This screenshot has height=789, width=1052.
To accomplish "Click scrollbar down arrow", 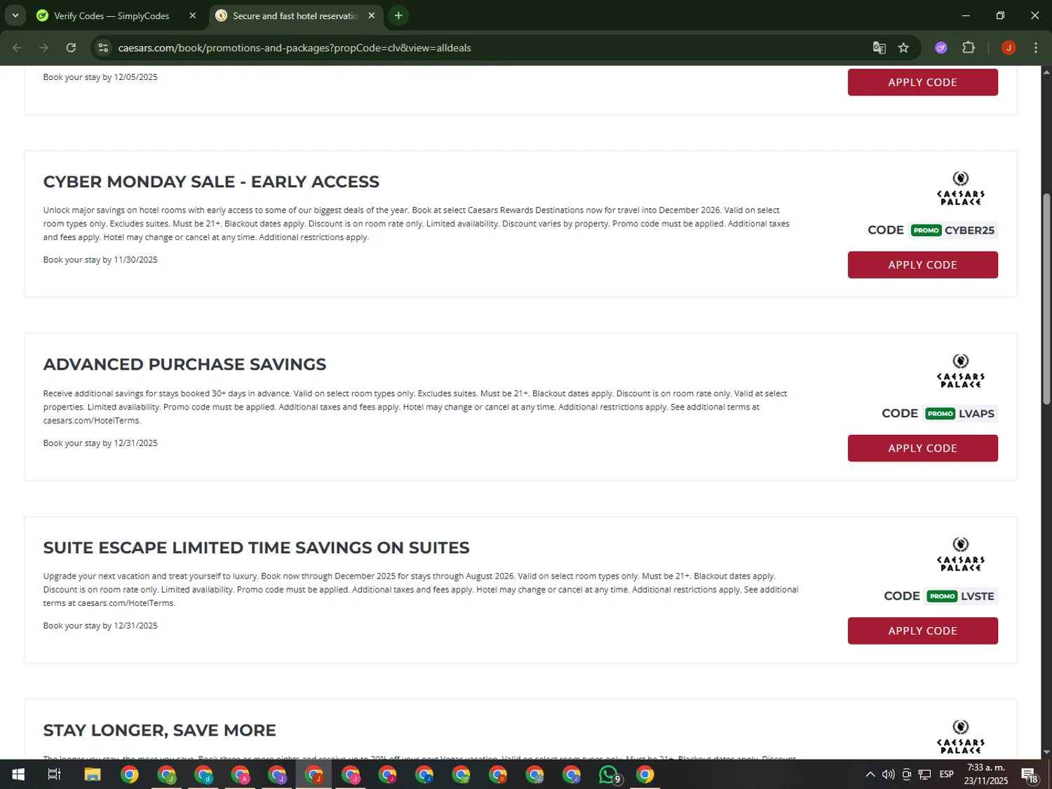I will pyautogui.click(x=1046, y=752).
